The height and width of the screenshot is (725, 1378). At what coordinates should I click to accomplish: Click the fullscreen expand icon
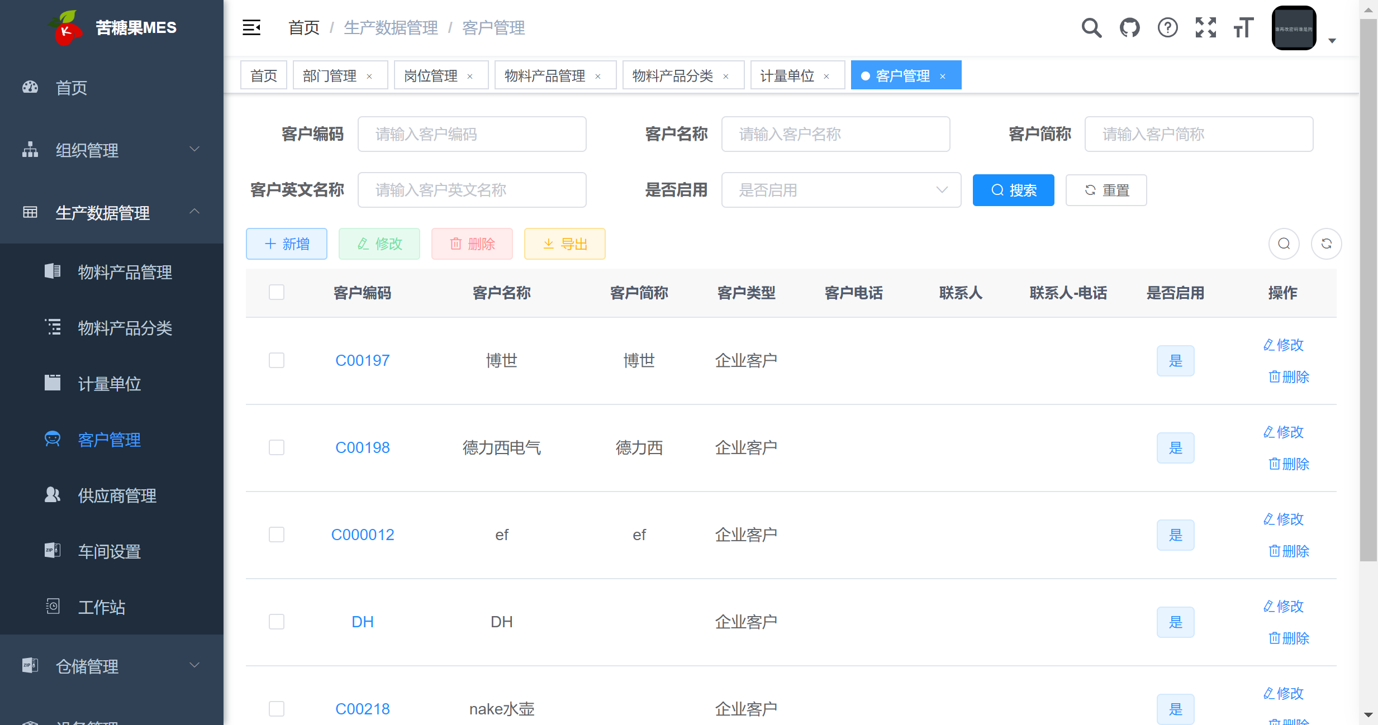pos(1205,28)
